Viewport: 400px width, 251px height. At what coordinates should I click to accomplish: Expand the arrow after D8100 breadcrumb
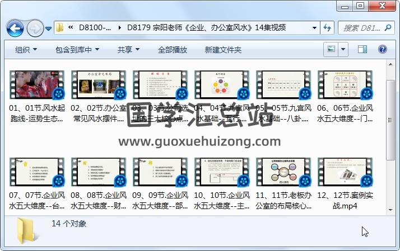(120, 27)
